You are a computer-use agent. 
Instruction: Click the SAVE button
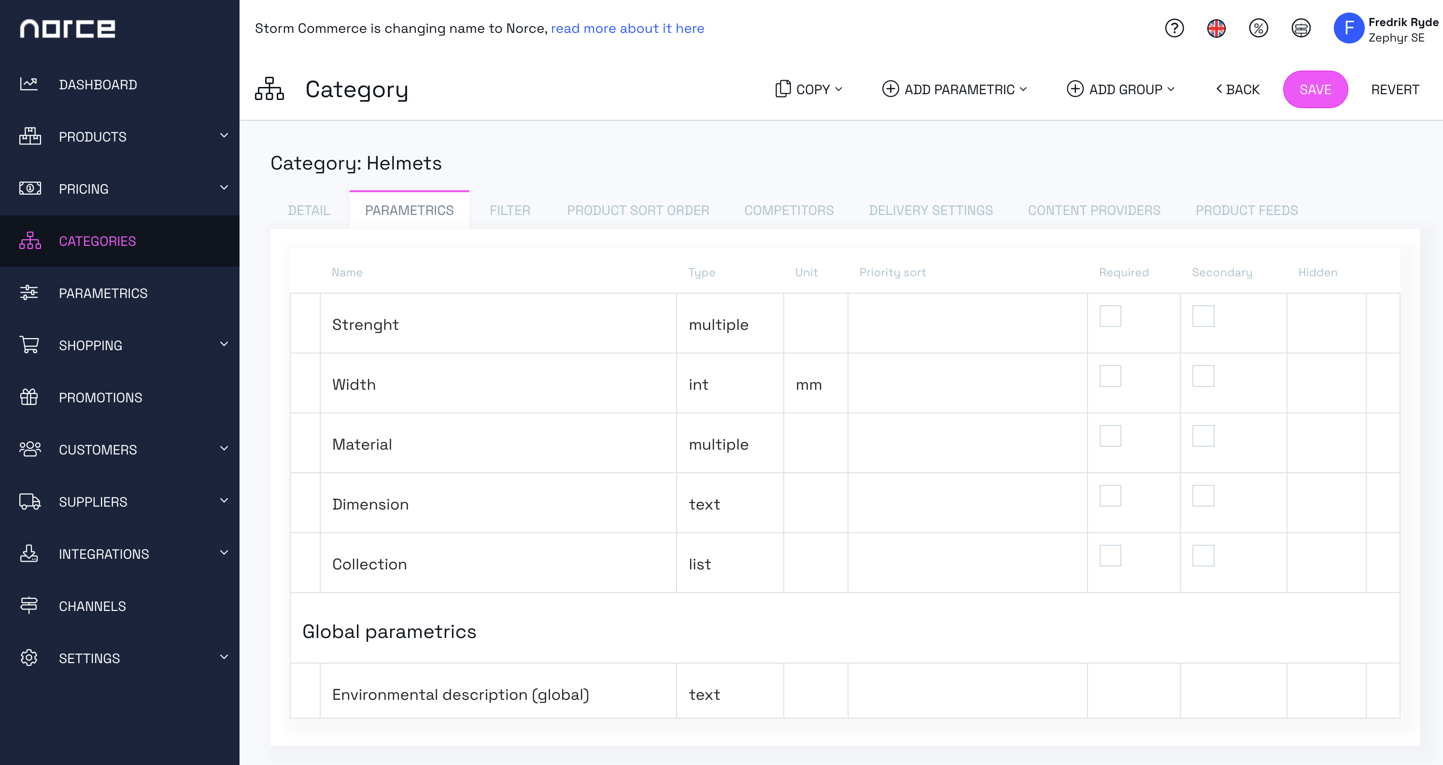point(1316,89)
